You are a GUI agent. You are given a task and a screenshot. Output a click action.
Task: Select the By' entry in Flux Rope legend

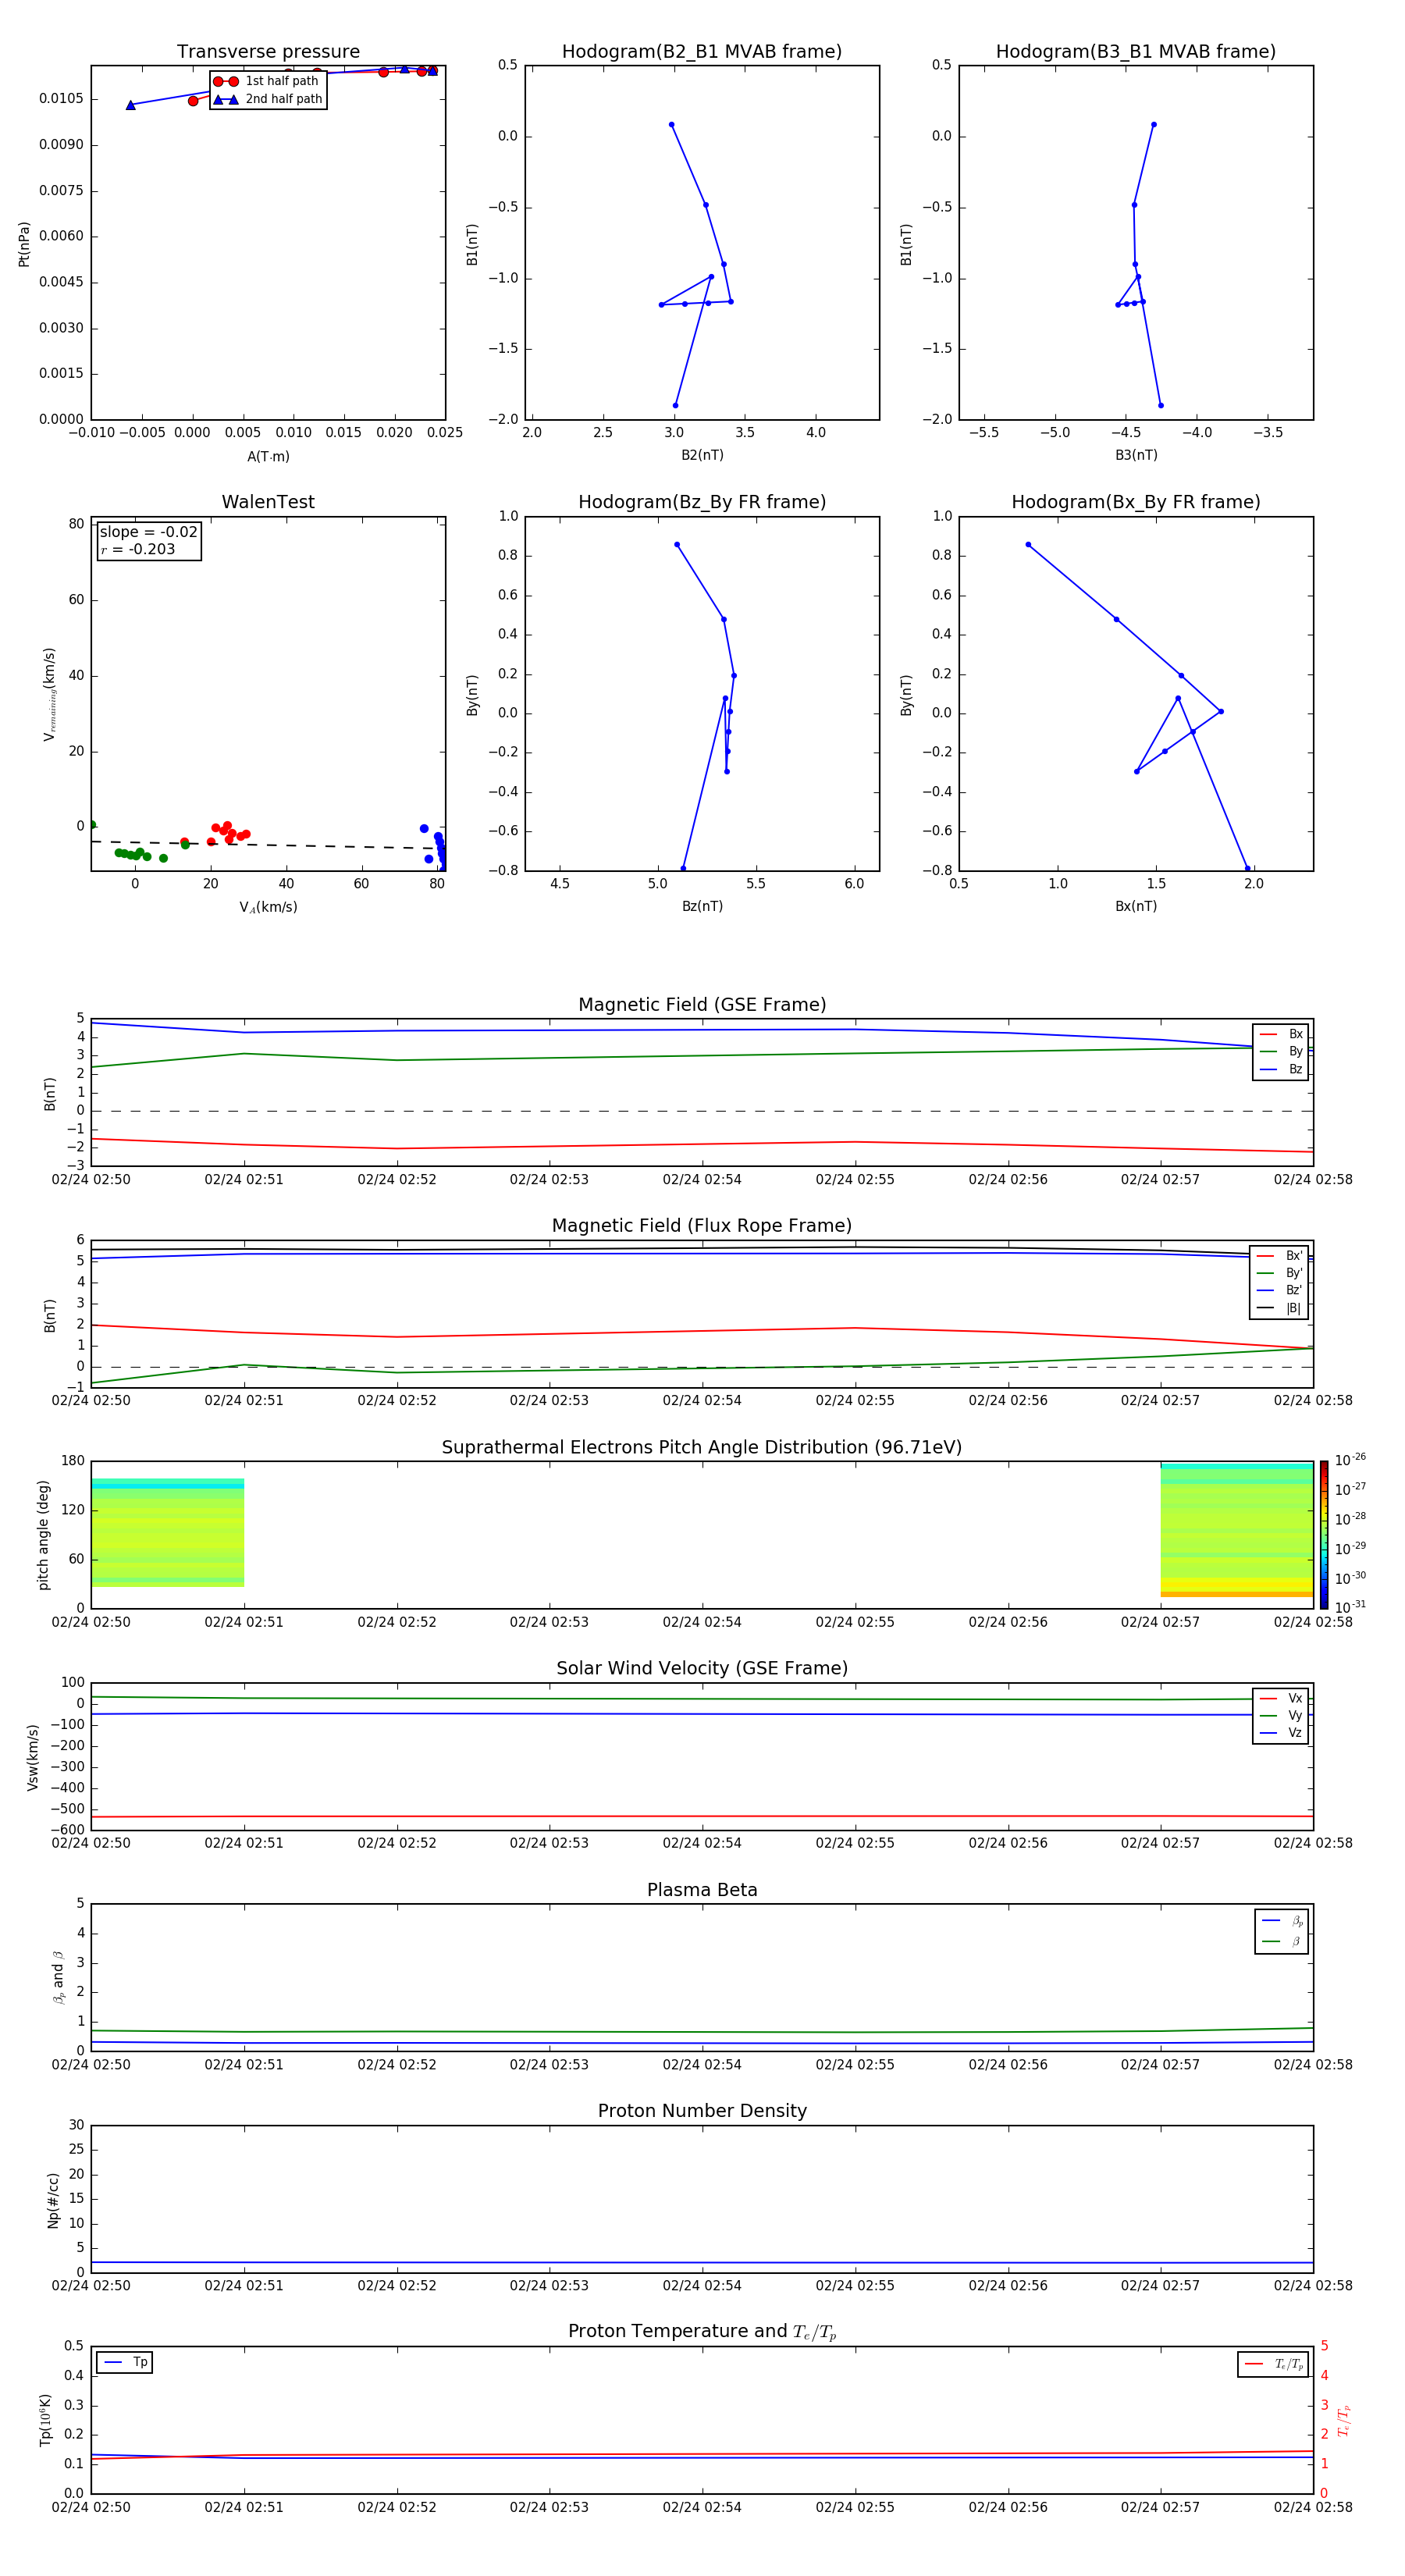(1280, 1273)
